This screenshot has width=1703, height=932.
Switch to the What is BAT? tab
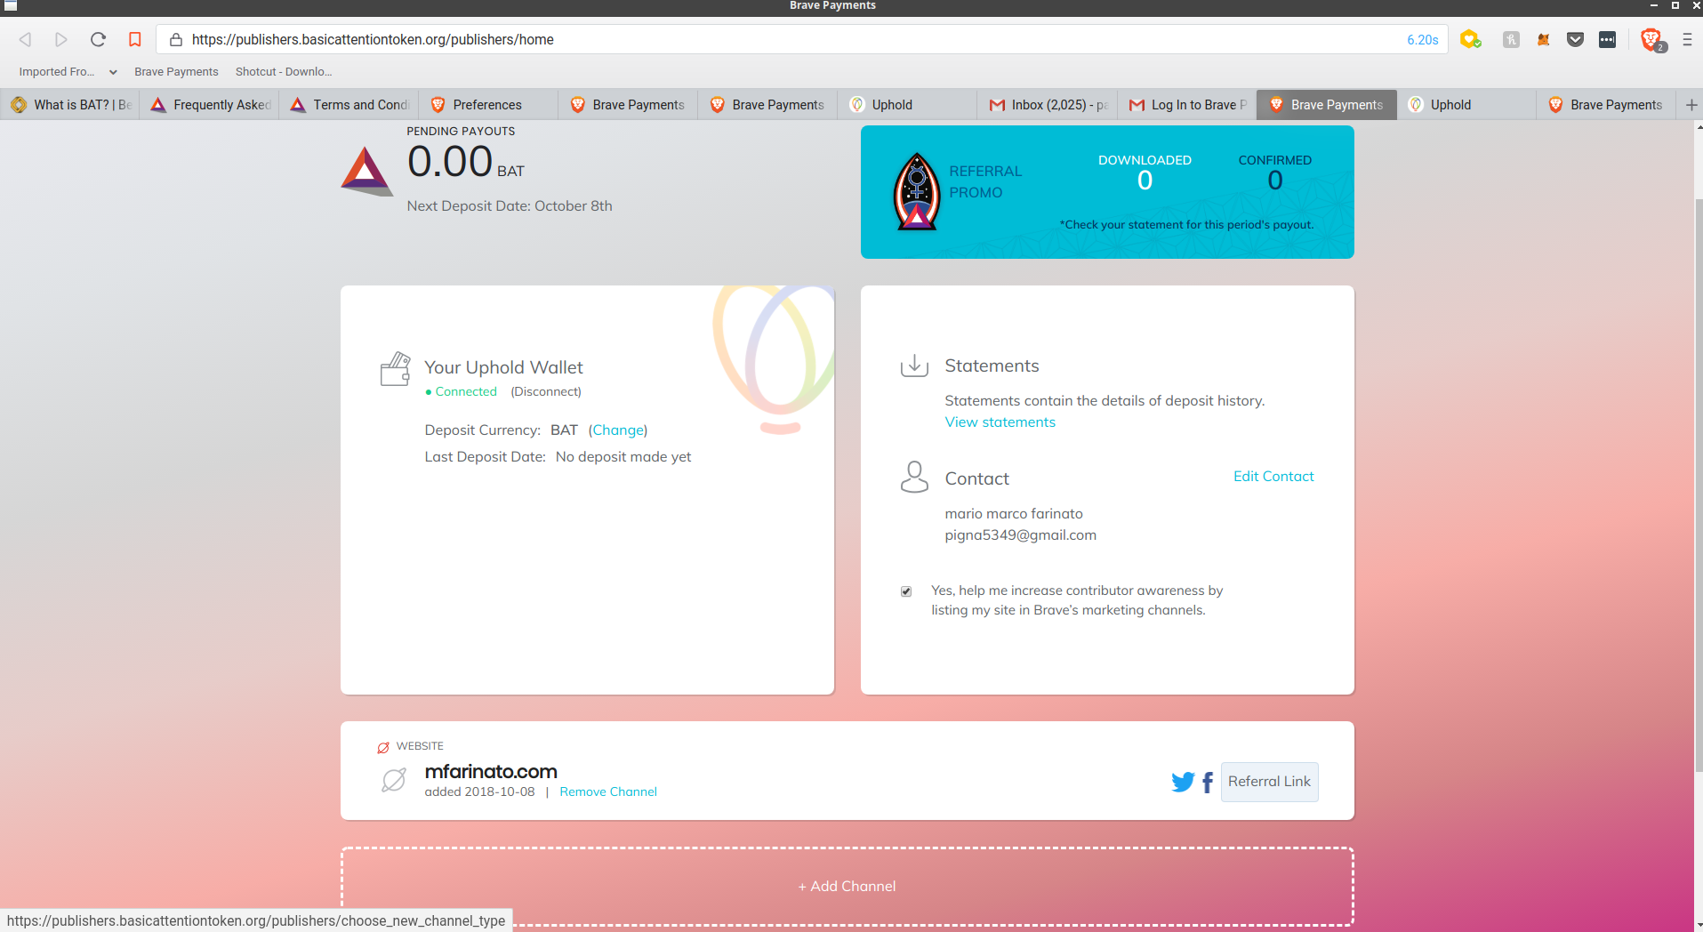tap(71, 105)
